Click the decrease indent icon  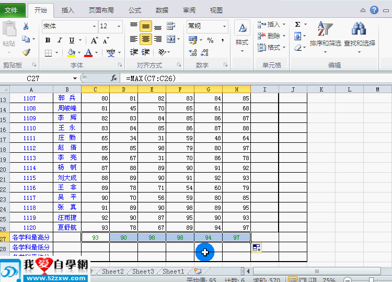[134, 52]
